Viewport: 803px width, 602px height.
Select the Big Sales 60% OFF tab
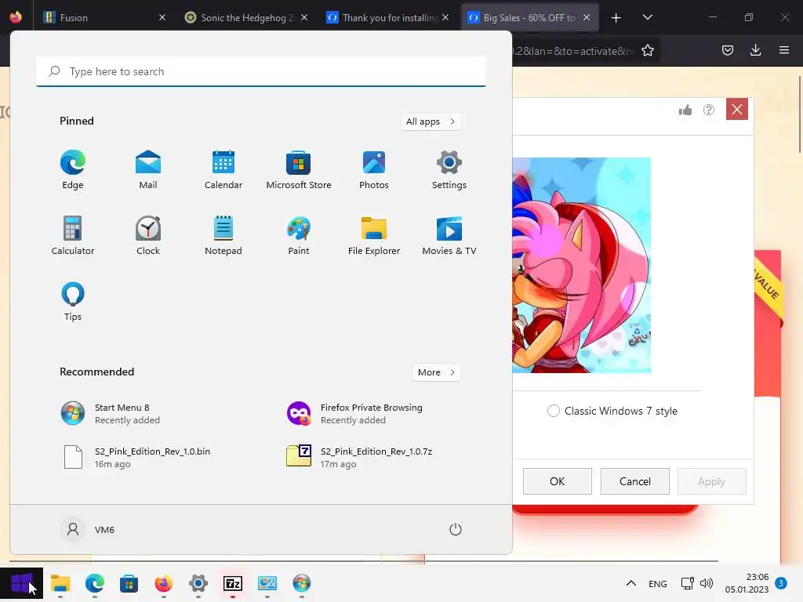pyautogui.click(x=529, y=17)
